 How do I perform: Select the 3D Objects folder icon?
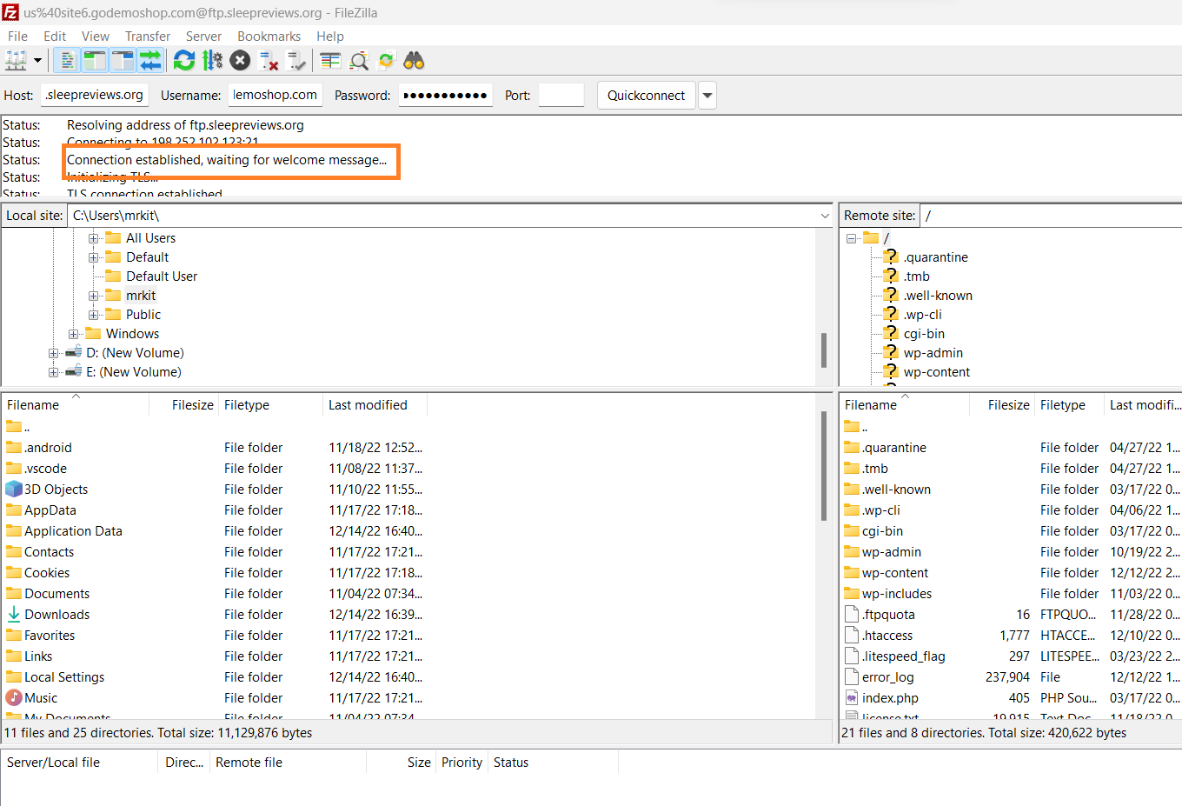tap(14, 489)
